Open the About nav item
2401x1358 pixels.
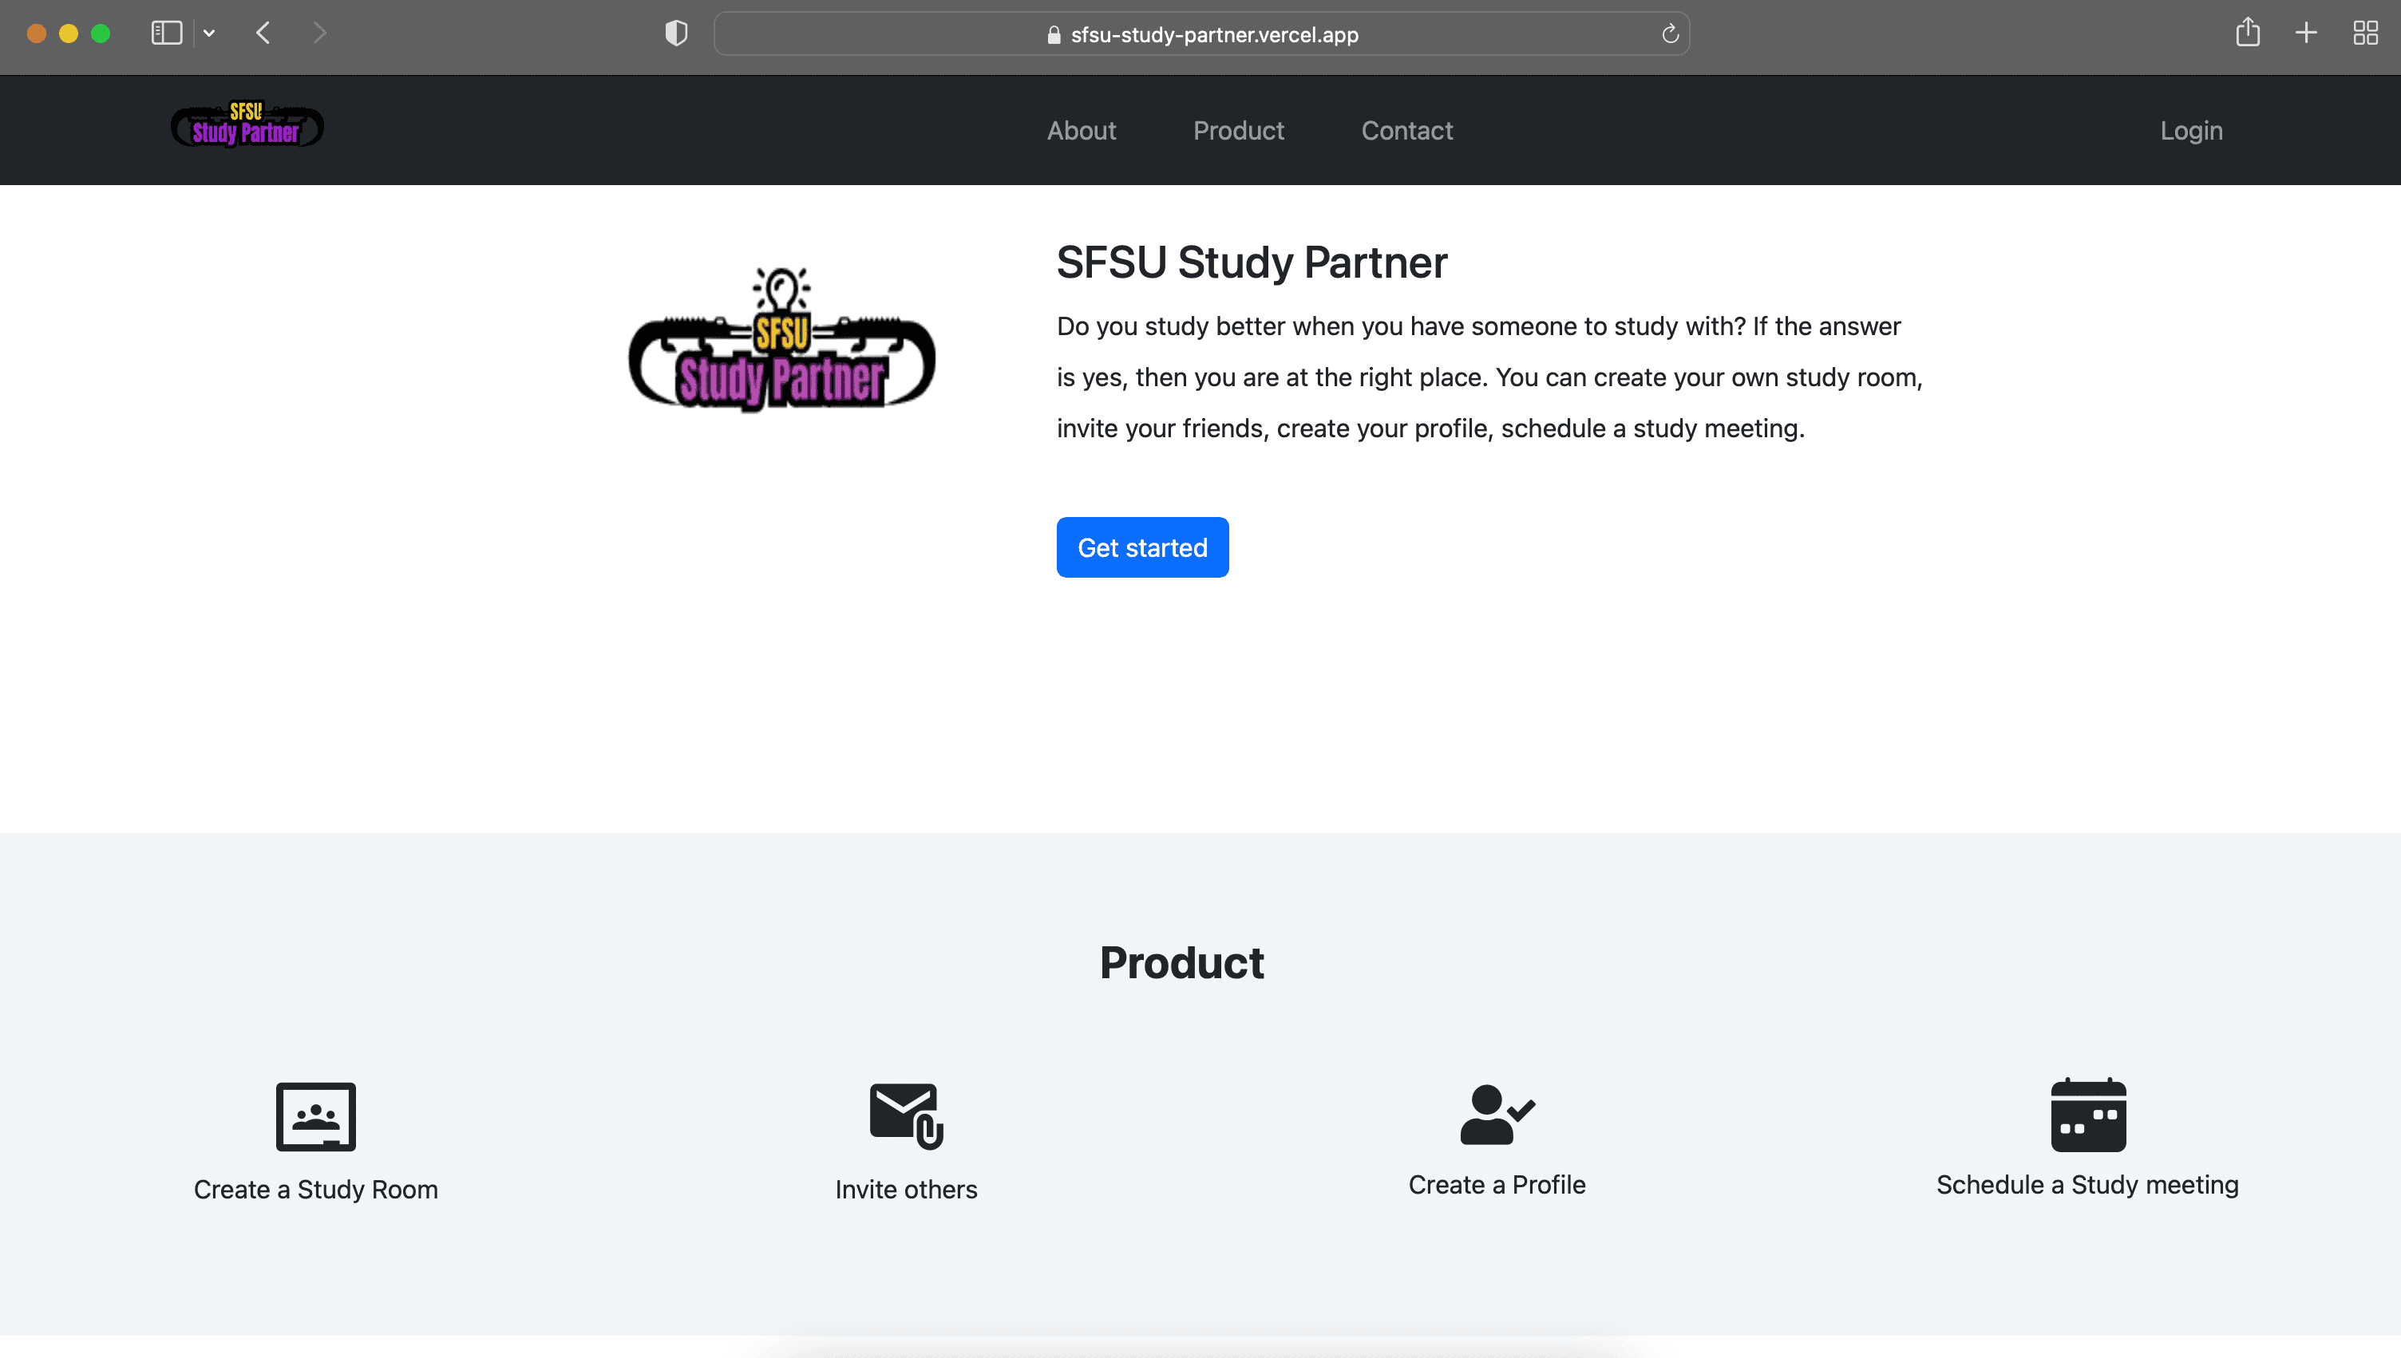[x=1081, y=131]
